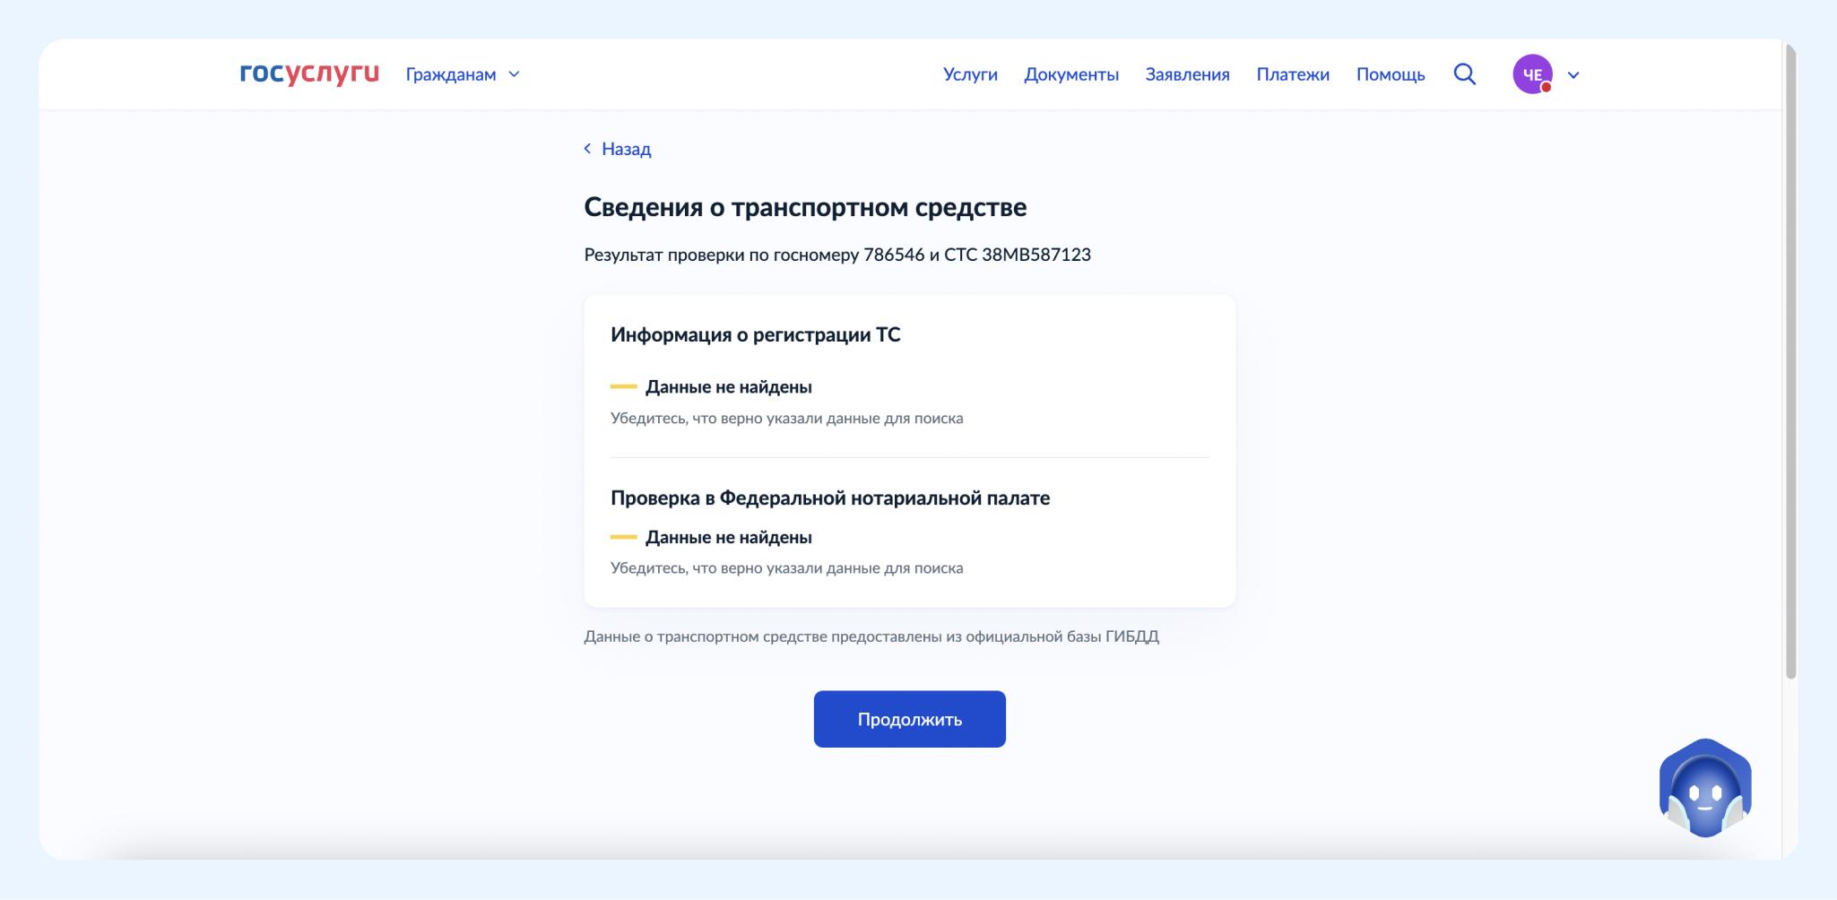
Task: Click yellow status dash under Федеральной нотариальной палате check
Action: point(623,538)
